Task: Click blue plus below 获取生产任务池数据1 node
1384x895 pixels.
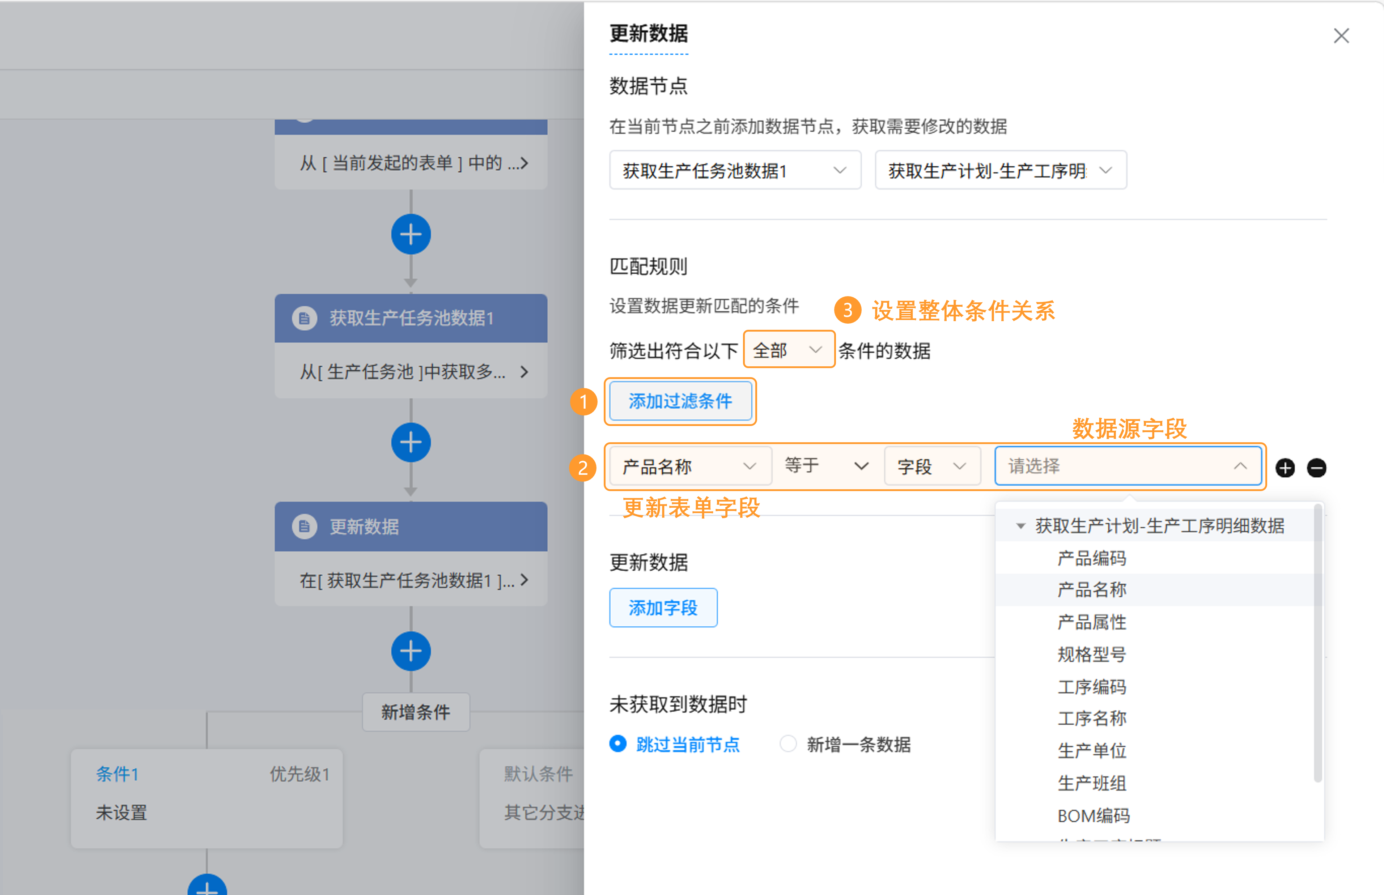Action: pos(410,442)
